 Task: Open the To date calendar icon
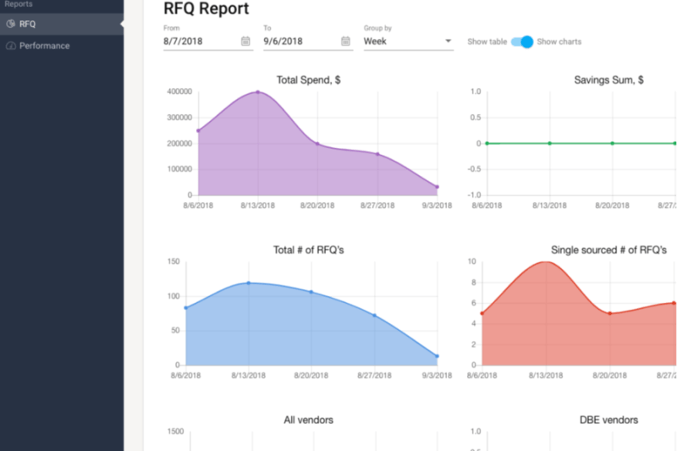345,41
